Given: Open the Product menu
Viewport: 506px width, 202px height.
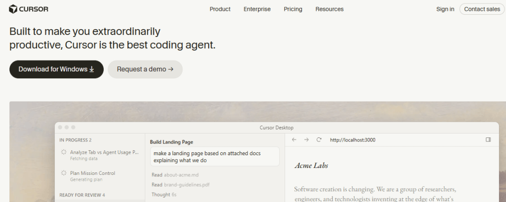Looking at the screenshot, I should (220, 9).
